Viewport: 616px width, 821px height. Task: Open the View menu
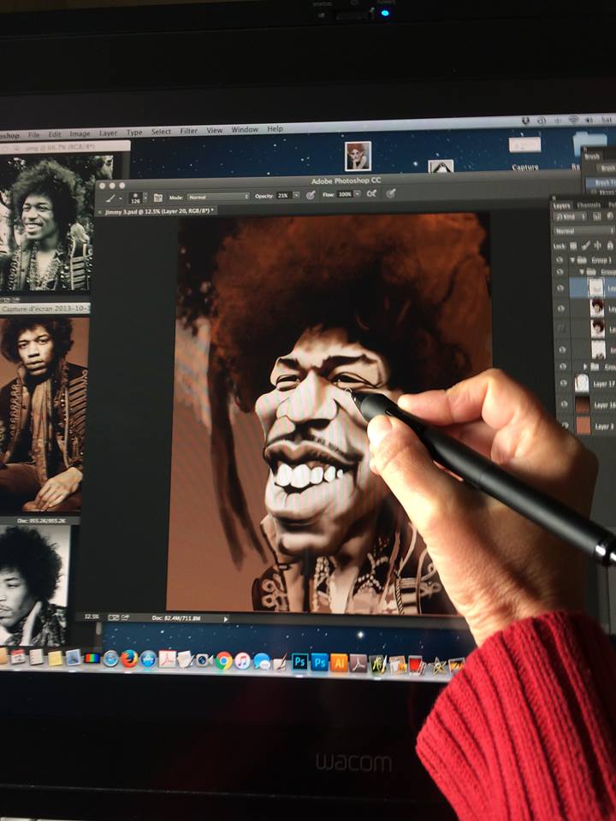(x=214, y=130)
